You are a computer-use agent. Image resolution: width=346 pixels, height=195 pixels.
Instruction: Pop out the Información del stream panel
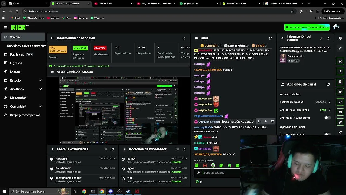coord(328,38)
